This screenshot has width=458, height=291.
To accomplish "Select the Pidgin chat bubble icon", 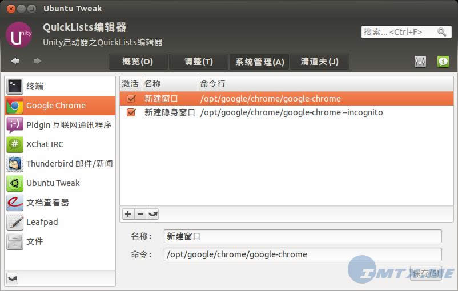I will pos(15,125).
